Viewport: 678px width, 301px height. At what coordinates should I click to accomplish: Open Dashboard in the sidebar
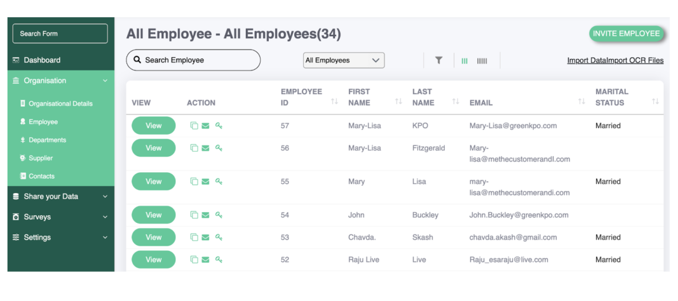point(61,60)
